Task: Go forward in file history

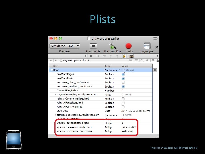Action: [56, 60]
